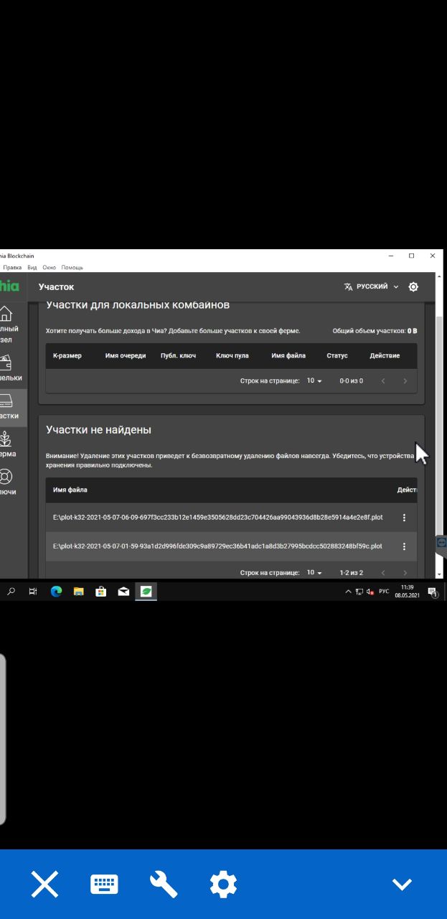This screenshot has width=447, height=919.
Task: Open File Explorer from taskbar
Action: tap(79, 592)
